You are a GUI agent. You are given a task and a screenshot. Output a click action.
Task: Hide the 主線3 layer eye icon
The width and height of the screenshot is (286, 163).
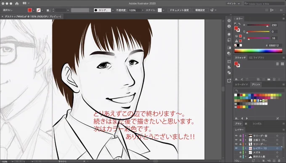click(236, 140)
